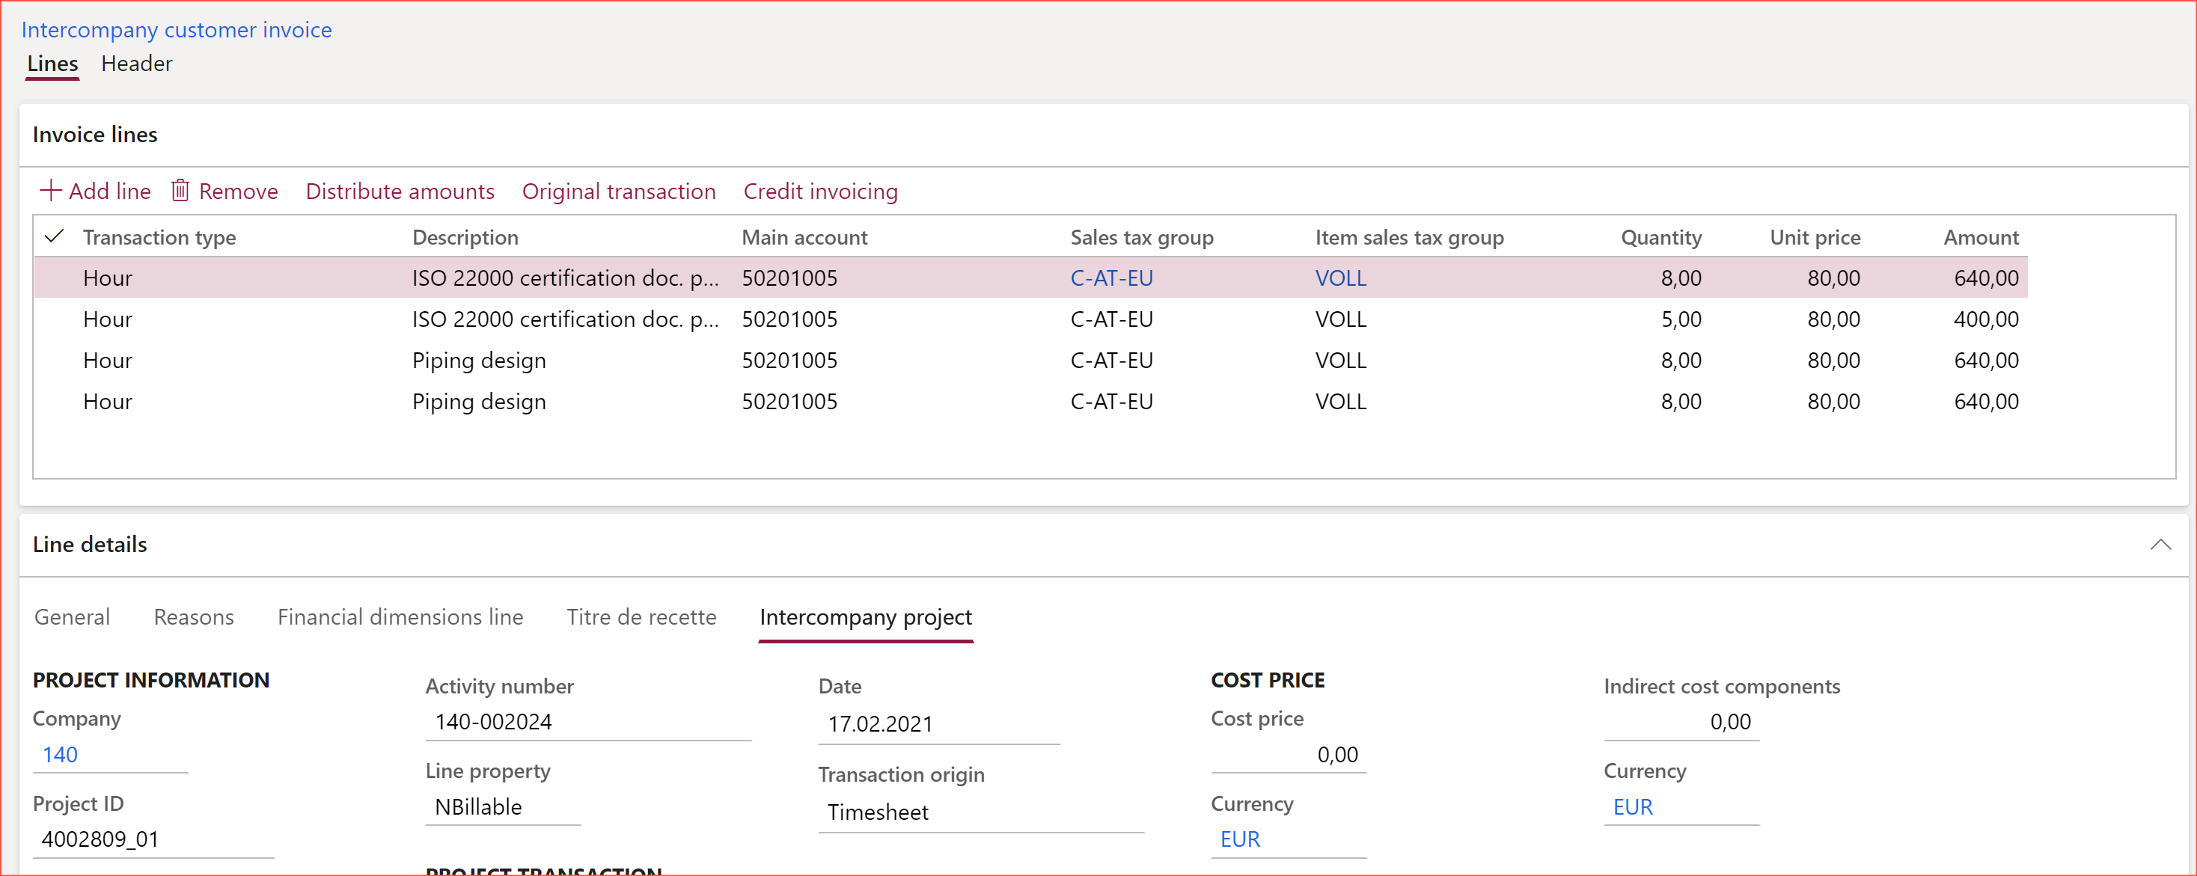Sort by Main account column header
This screenshot has width=2197, height=876.
804,237
